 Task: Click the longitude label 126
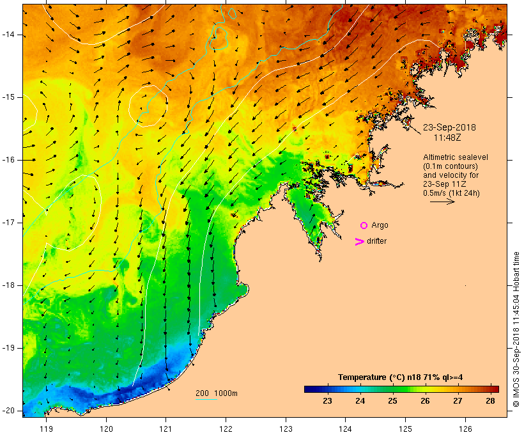(465, 429)
